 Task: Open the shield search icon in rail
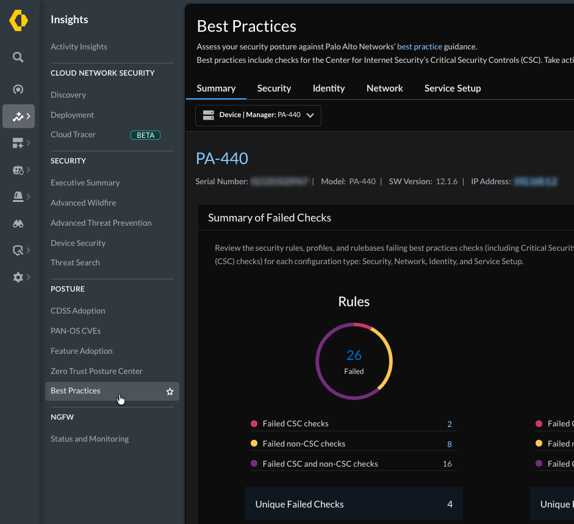(18, 251)
